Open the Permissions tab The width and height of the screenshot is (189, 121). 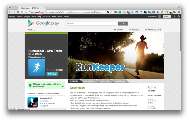119,81
